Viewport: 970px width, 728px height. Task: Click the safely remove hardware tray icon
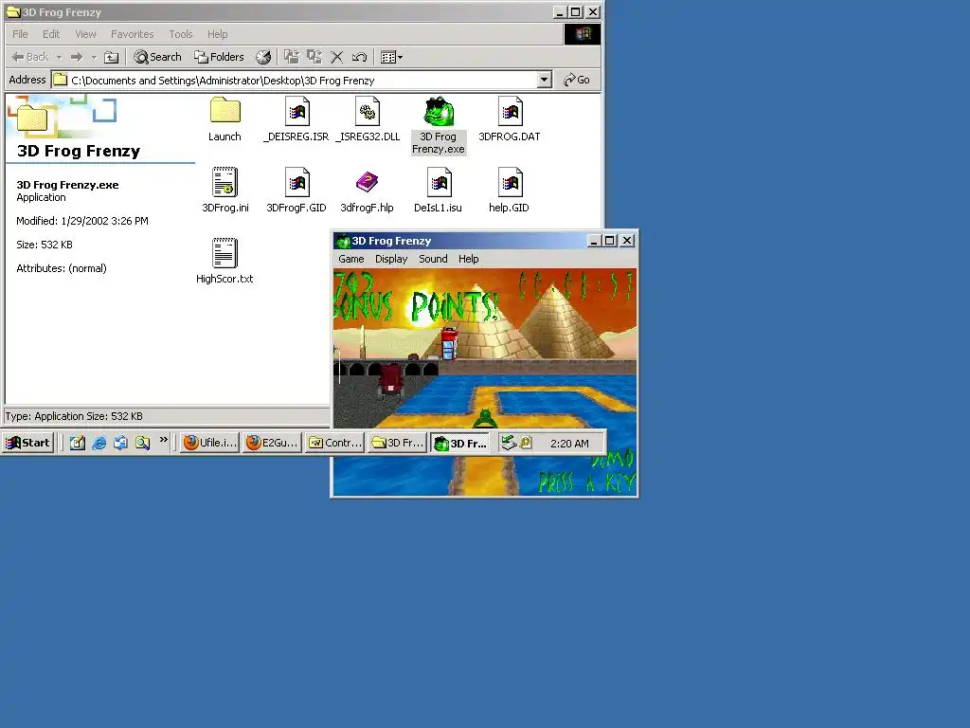point(509,443)
